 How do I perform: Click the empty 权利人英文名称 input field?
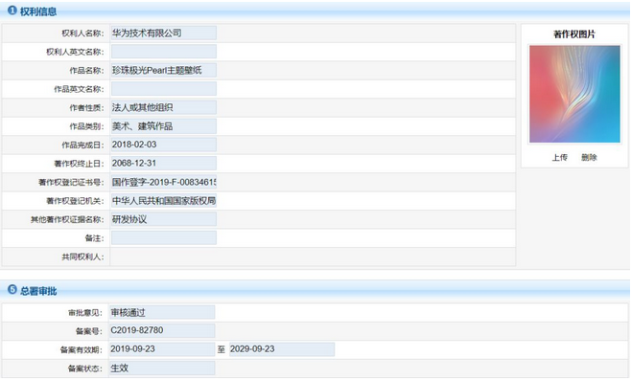click(x=164, y=52)
